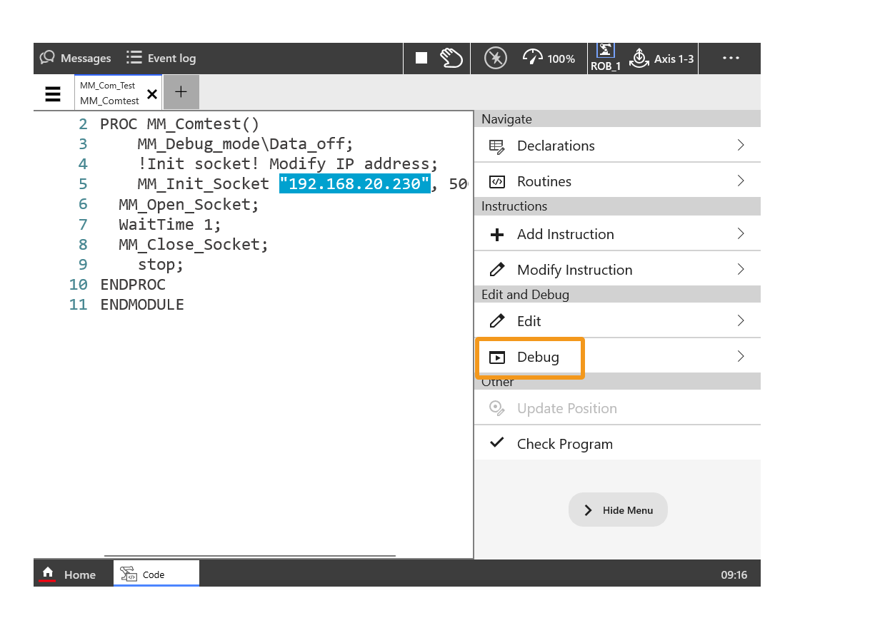This screenshot has width=870, height=623.
Task: Expand the Declarations submenu
Action: click(x=616, y=146)
